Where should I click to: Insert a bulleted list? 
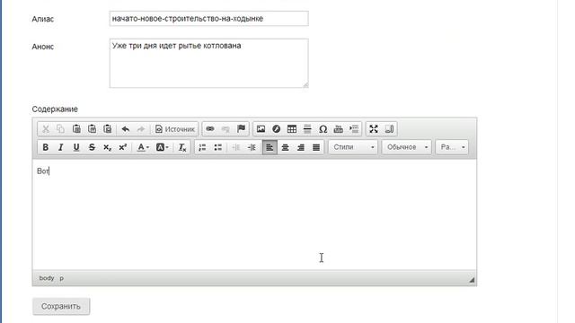click(x=217, y=147)
